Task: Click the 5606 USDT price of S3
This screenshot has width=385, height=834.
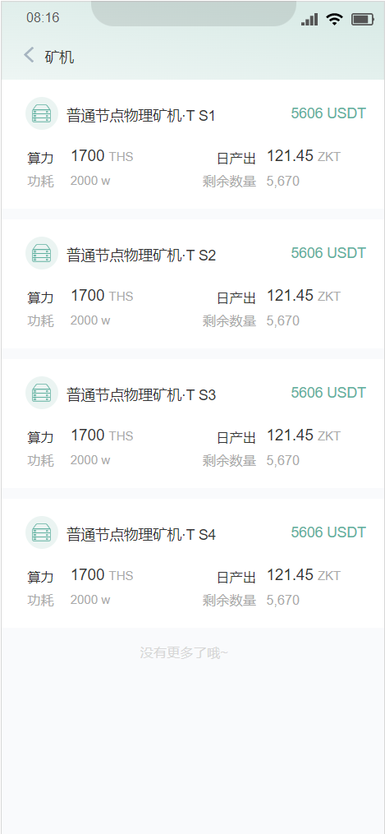Action: click(328, 393)
